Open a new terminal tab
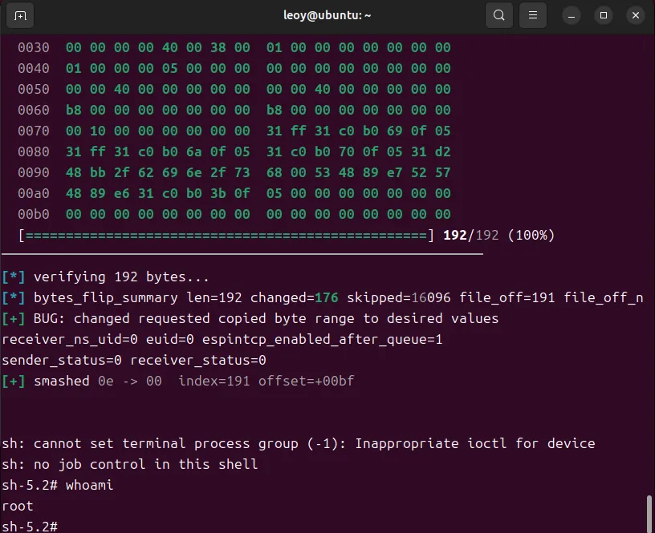This screenshot has height=533, width=655. pos(20,16)
